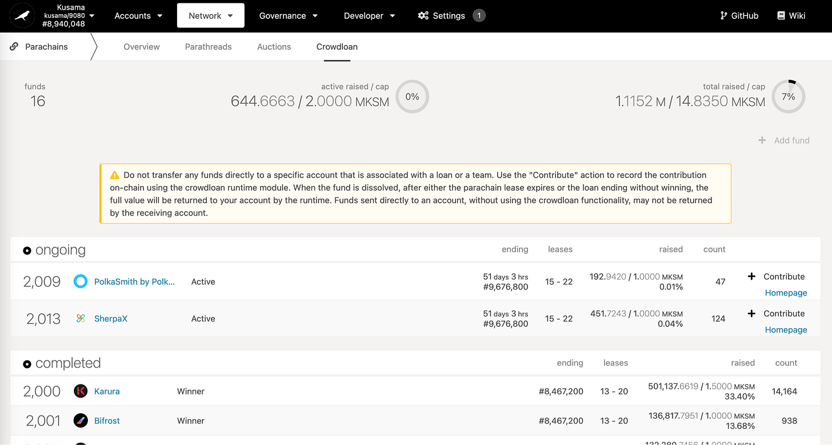Click the Karura Winner status

click(x=191, y=391)
